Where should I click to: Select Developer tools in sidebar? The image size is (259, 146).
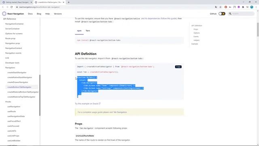point(12,63)
